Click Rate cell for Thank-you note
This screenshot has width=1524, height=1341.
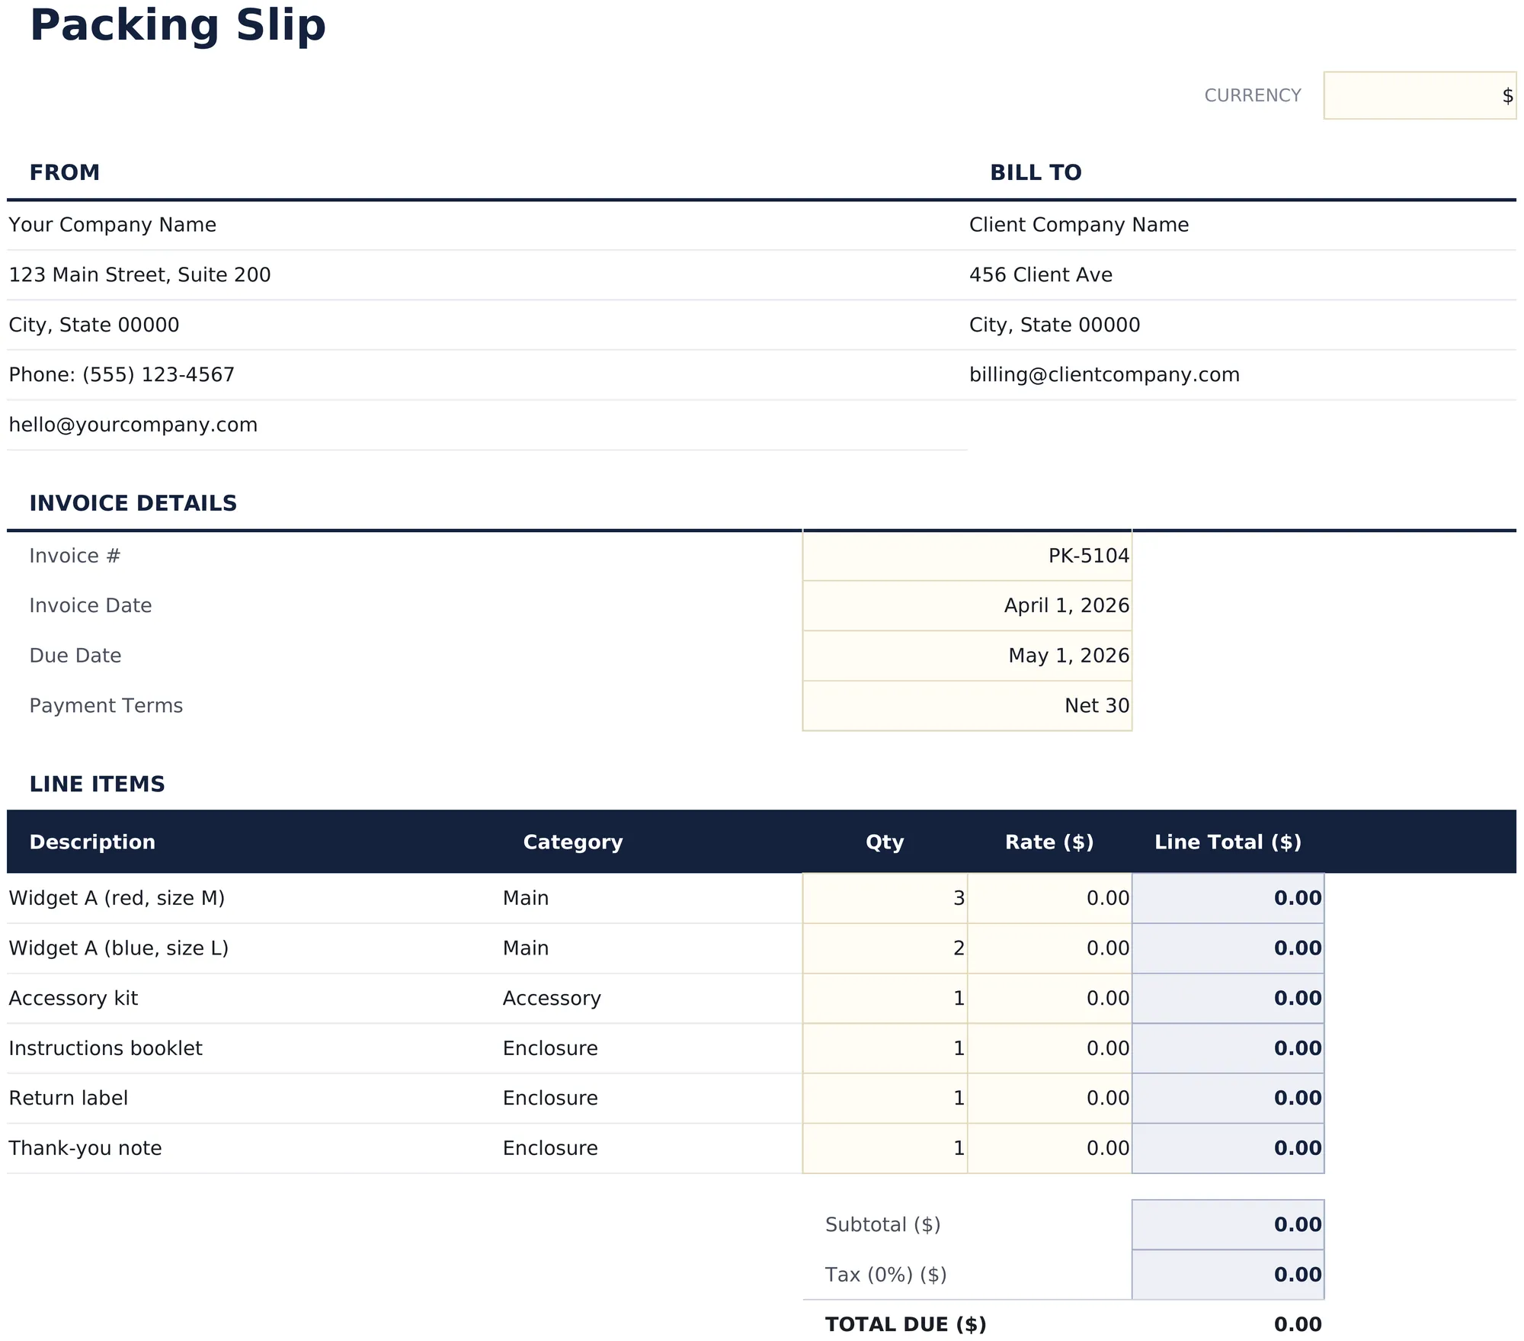(x=1049, y=1148)
